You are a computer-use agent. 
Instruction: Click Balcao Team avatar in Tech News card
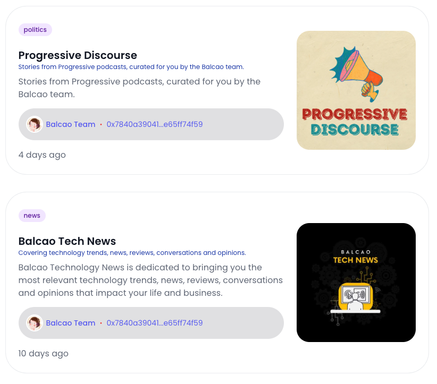(x=34, y=323)
